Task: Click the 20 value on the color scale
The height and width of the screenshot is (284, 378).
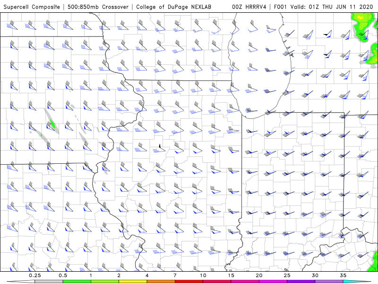Action: (x=259, y=275)
